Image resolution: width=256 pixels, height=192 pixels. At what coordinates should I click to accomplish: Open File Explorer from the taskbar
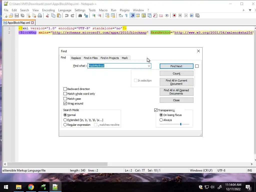click(x=18, y=187)
